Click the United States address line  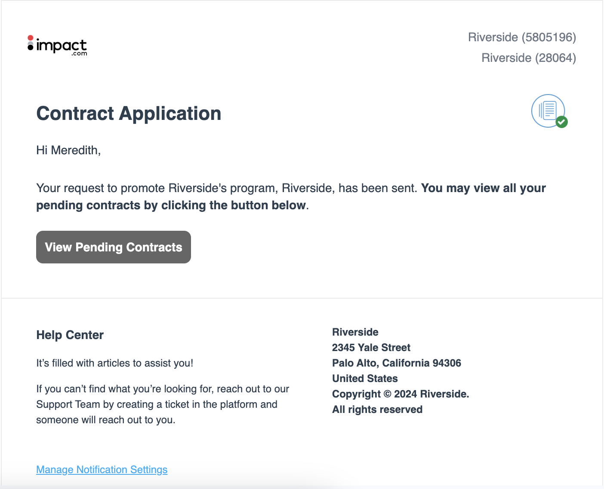(365, 379)
